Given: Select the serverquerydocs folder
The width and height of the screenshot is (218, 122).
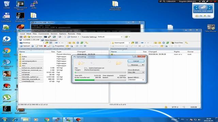Looking at the screenshot, I should (29, 61).
